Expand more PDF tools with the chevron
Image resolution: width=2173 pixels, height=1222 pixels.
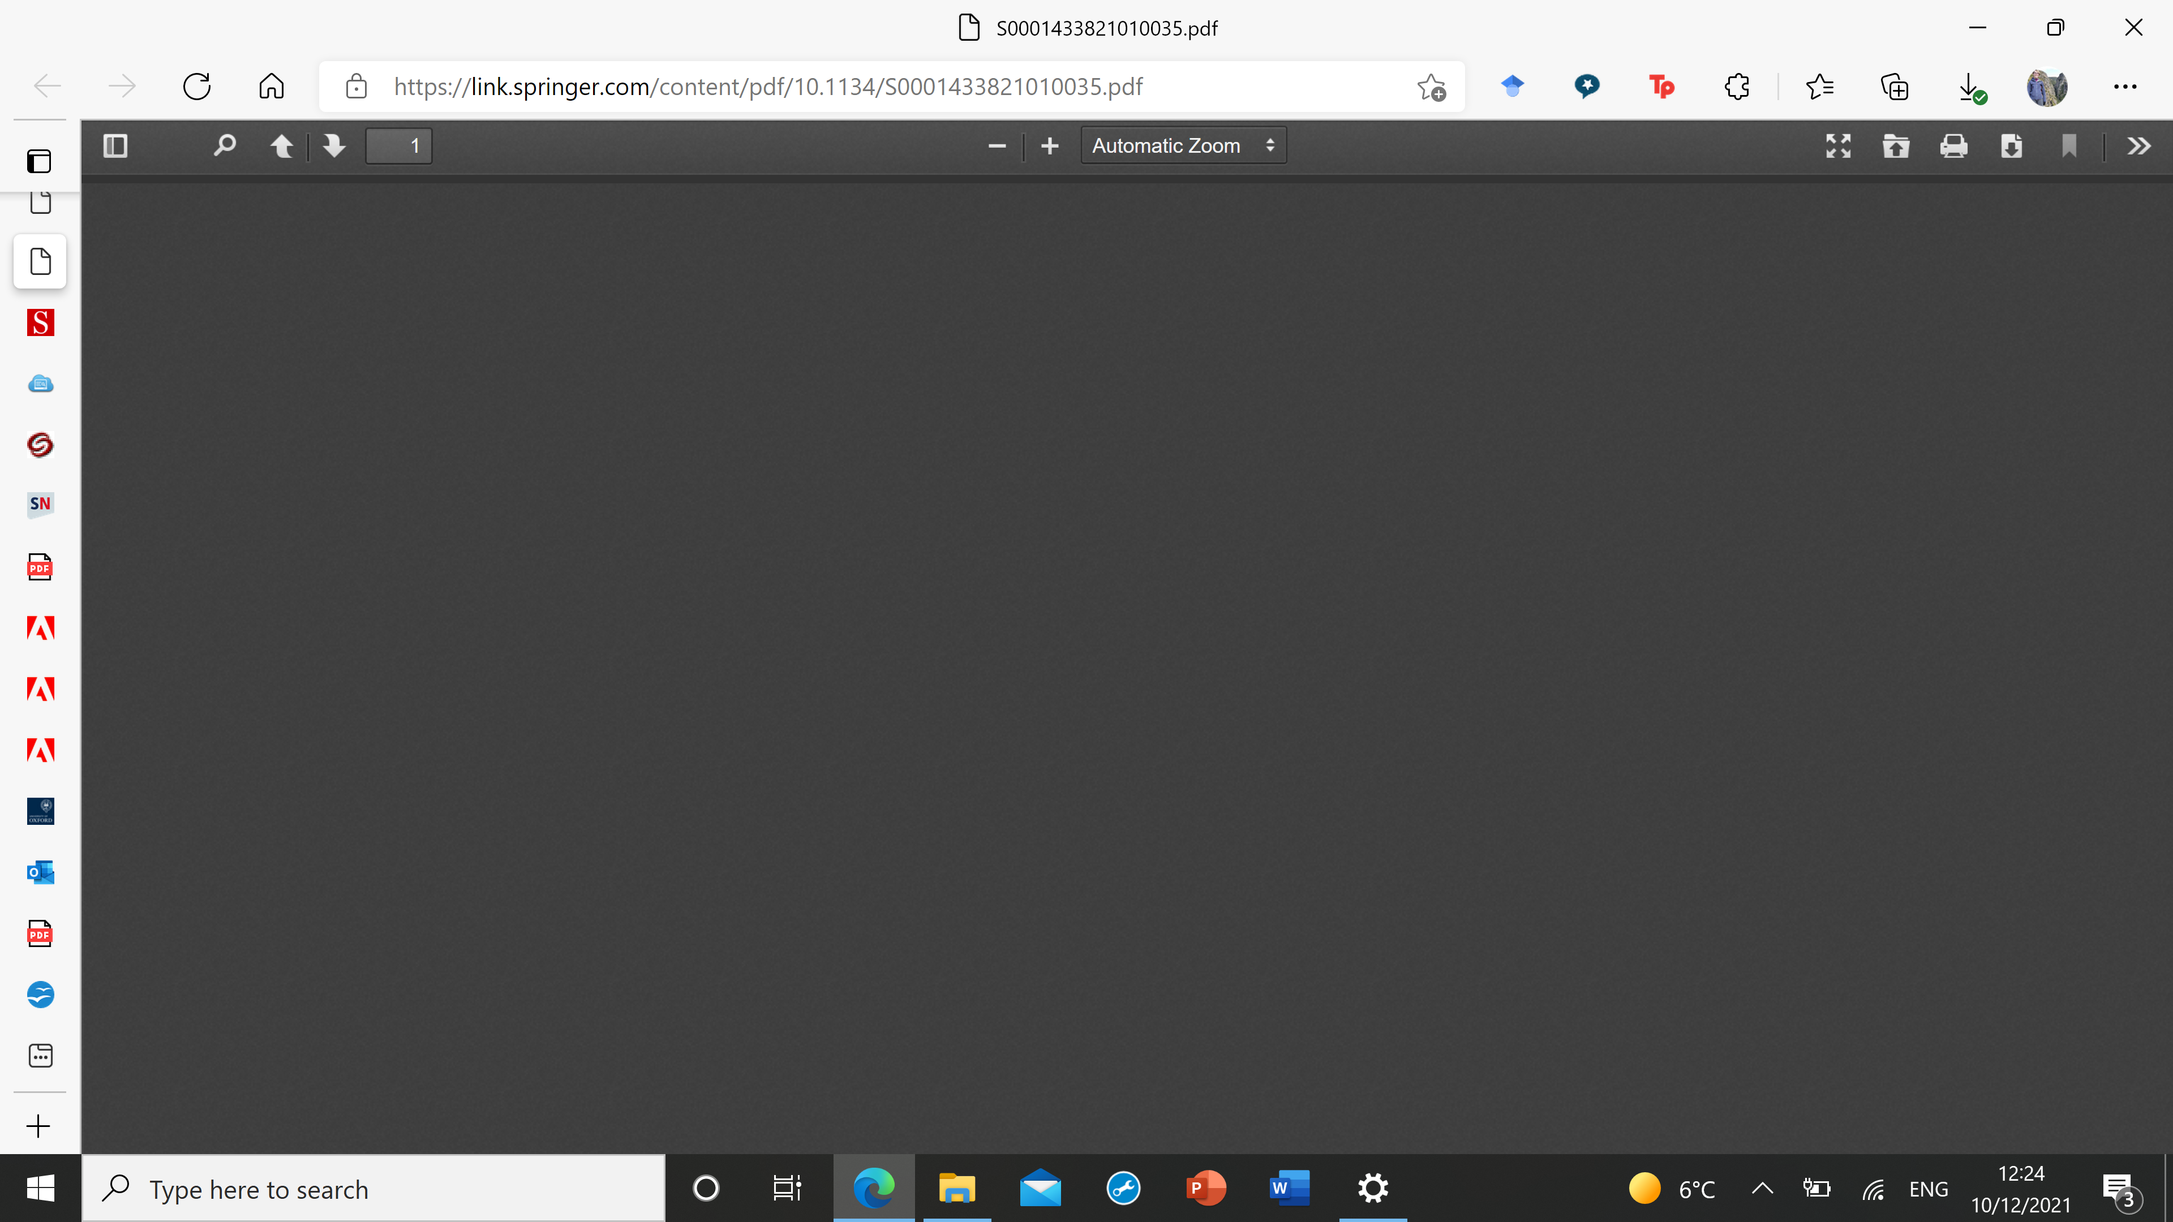click(x=2137, y=145)
